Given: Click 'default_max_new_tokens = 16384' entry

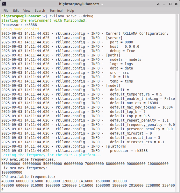Looking at the screenshot, I should [x=141, y=107].
